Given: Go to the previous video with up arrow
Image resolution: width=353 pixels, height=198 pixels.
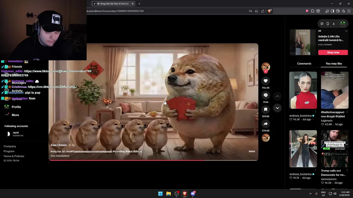Looking at the screenshot, I should 277,96.
